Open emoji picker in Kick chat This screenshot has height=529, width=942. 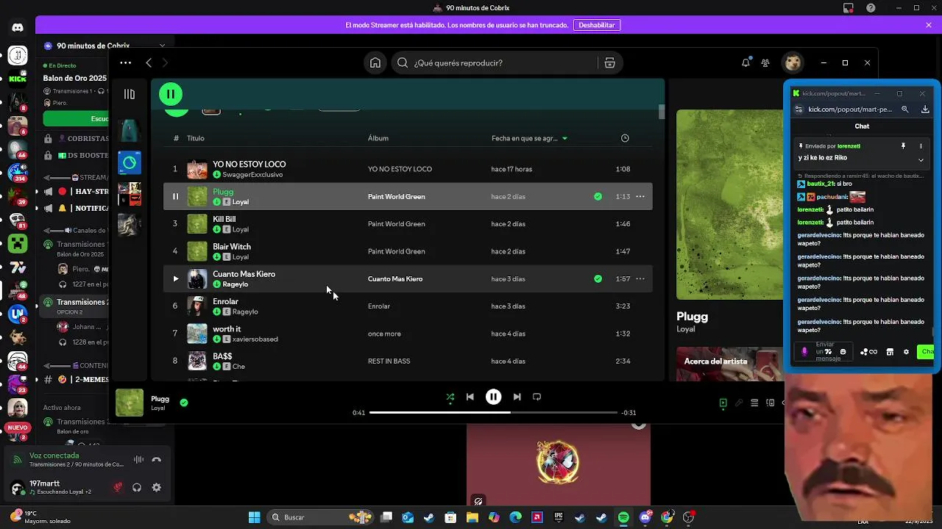[x=843, y=352]
